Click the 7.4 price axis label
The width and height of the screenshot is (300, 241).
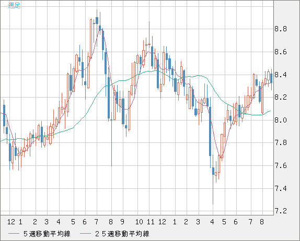[x=281, y=188]
